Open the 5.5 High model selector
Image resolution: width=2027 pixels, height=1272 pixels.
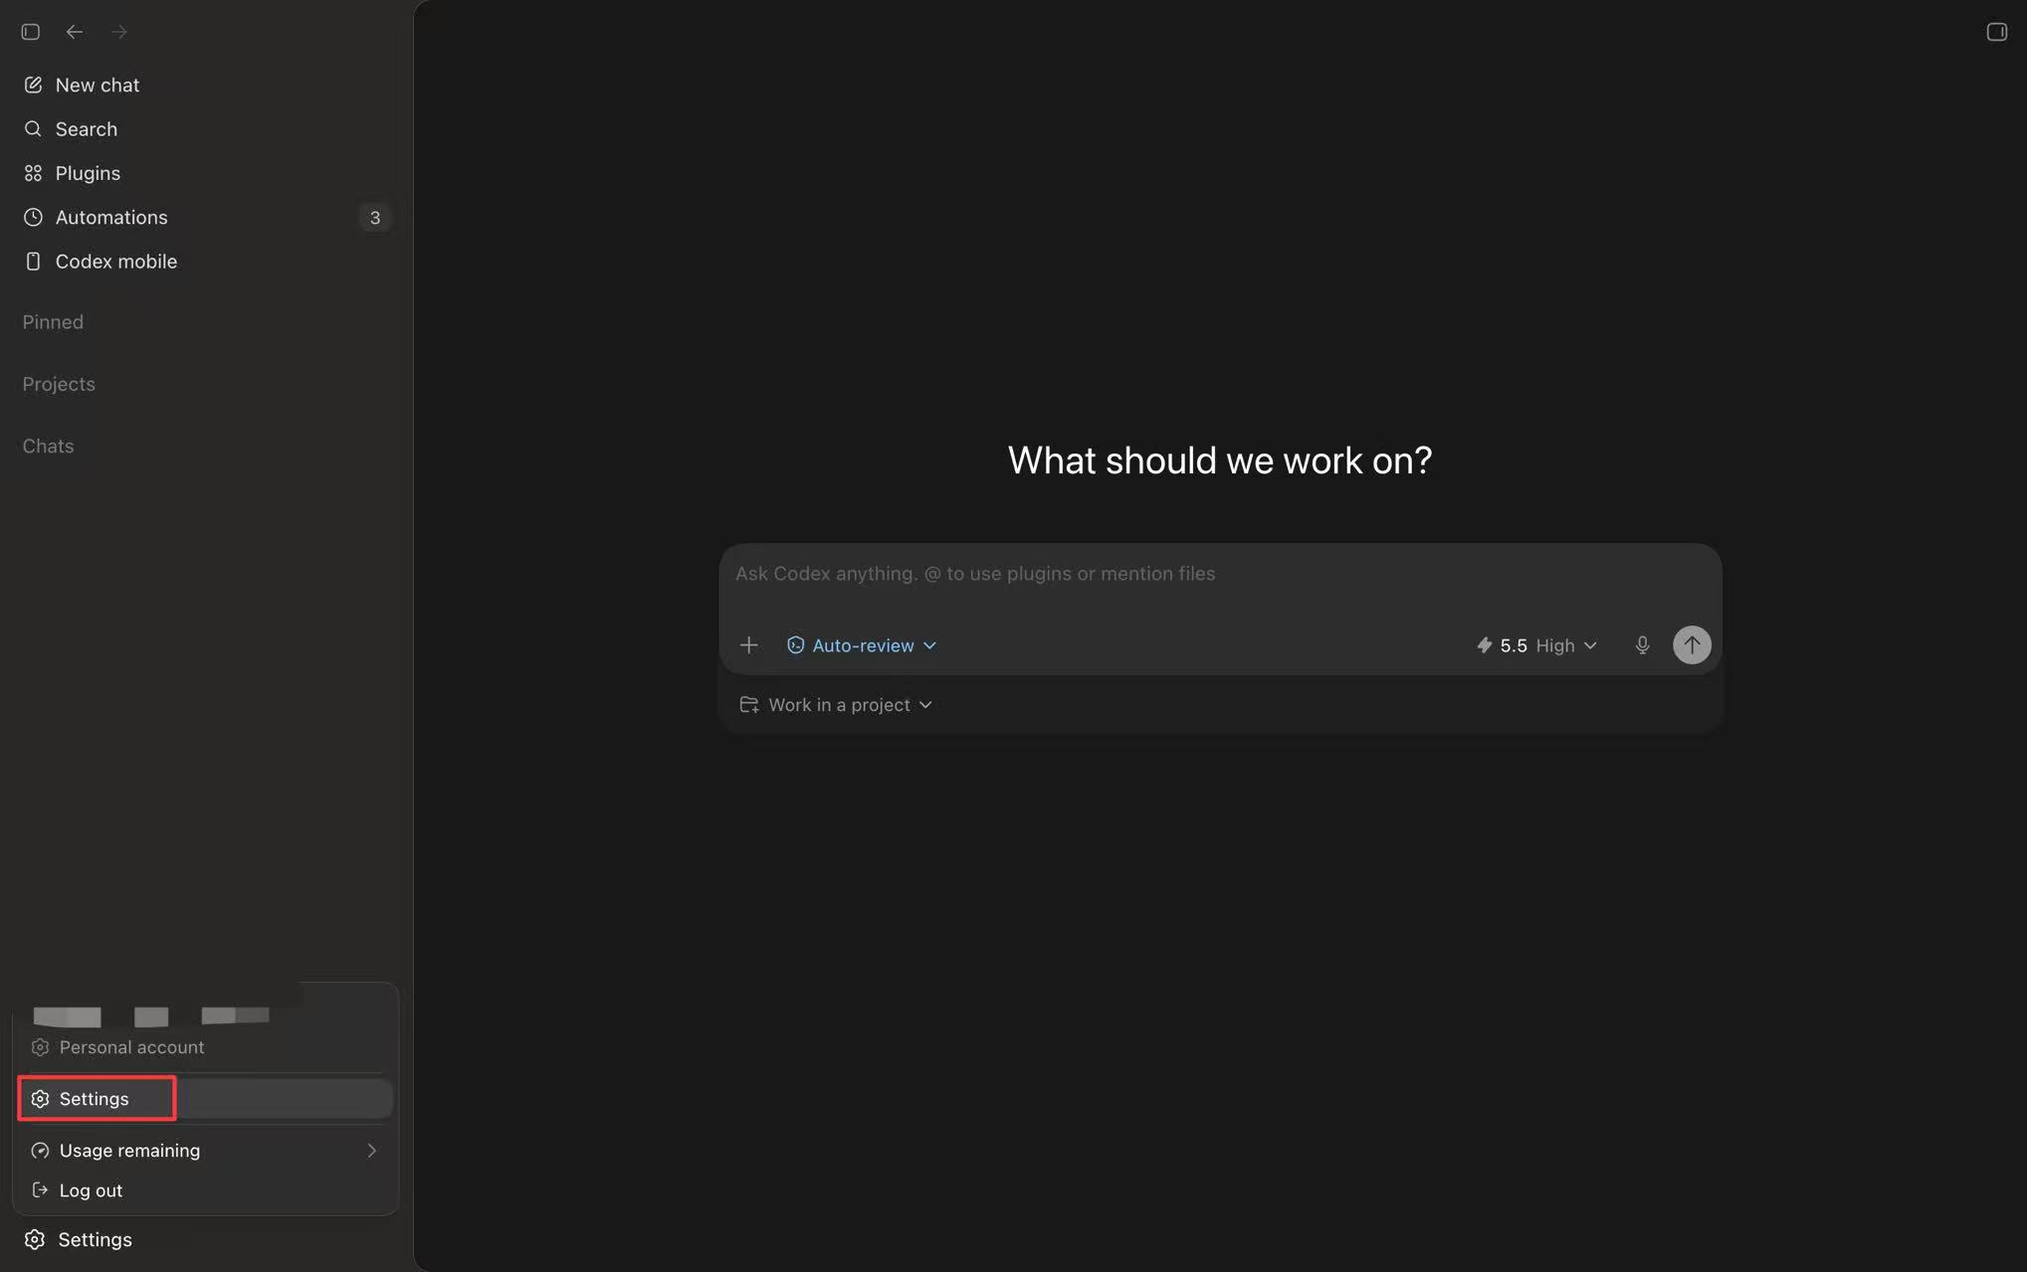pos(1537,645)
